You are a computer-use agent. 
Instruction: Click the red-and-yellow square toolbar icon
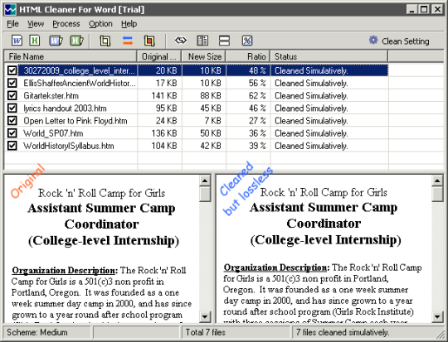[149, 41]
